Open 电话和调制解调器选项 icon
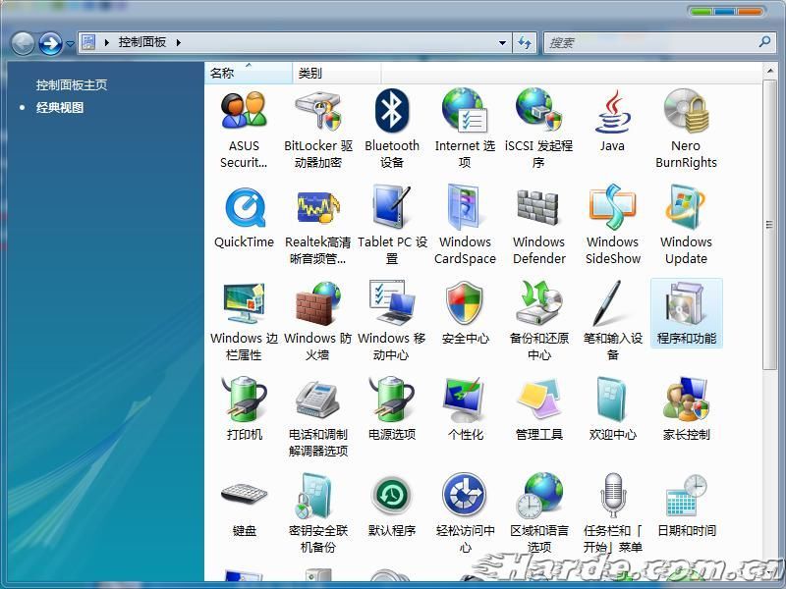786x589 pixels. tap(317, 418)
